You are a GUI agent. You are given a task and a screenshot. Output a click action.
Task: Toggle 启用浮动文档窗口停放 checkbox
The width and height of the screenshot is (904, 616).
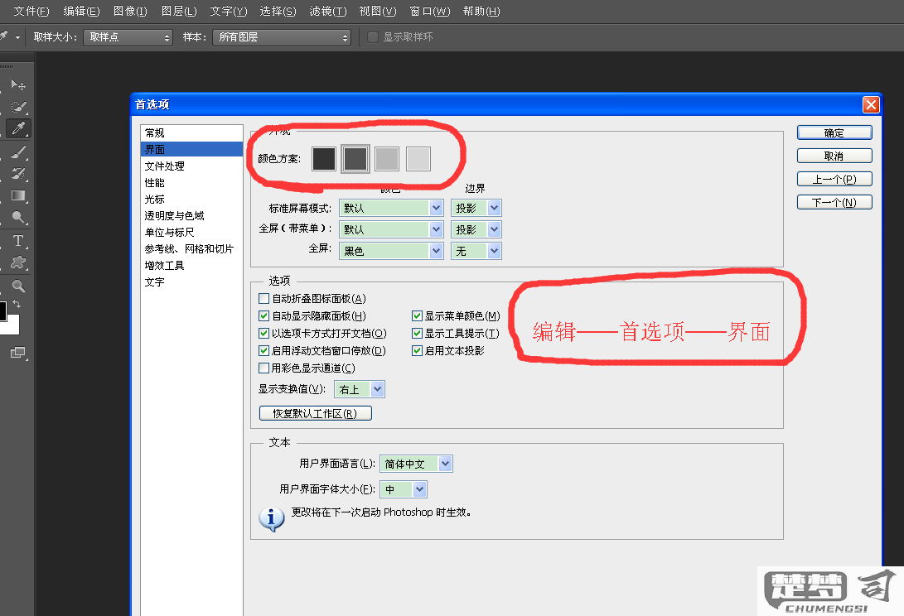[264, 350]
